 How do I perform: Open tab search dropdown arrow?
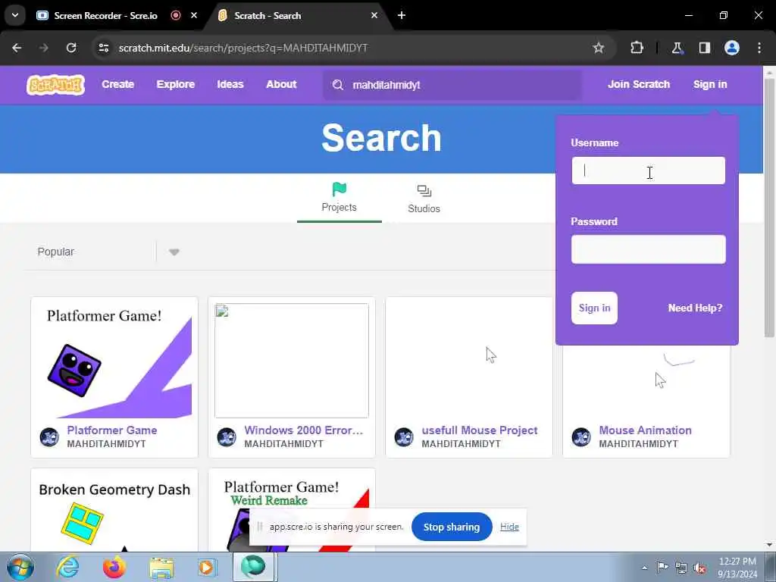click(x=15, y=15)
